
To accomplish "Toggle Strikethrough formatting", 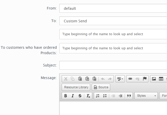I will pyautogui.click(x=80, y=96).
